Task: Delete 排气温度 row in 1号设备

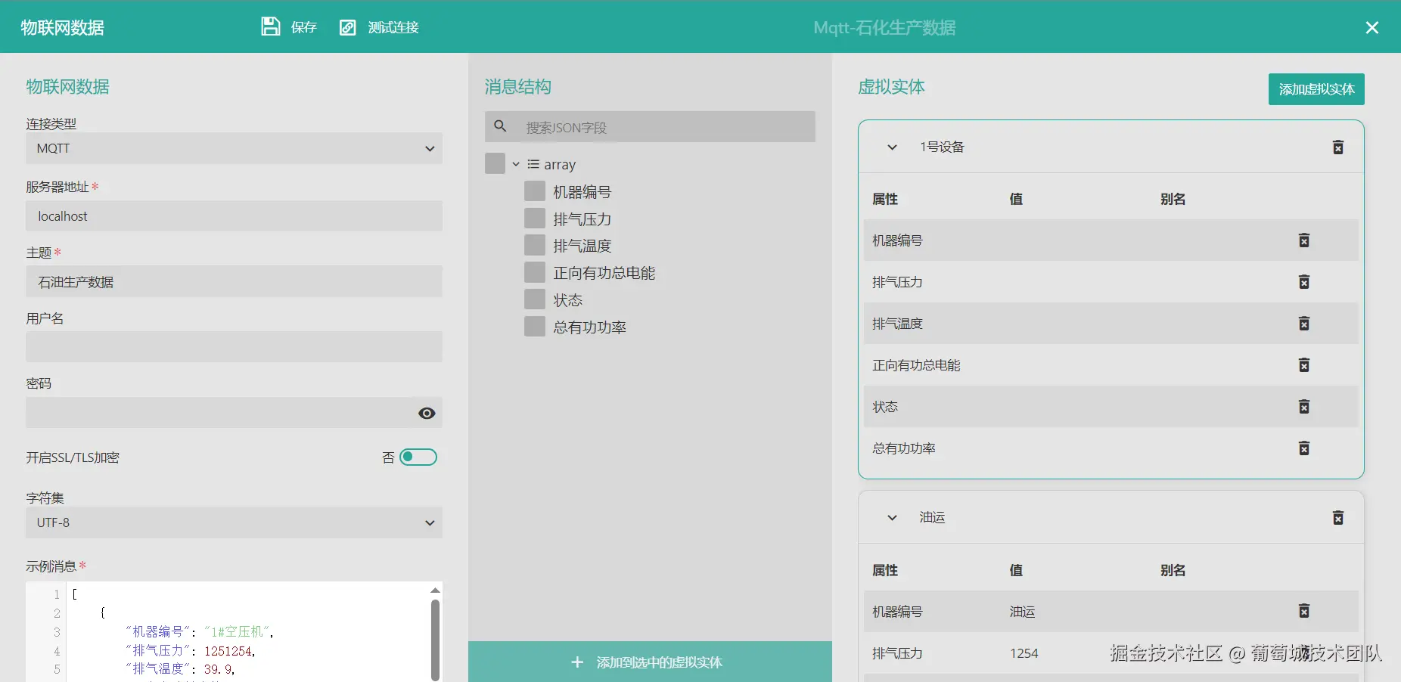Action: [1304, 324]
